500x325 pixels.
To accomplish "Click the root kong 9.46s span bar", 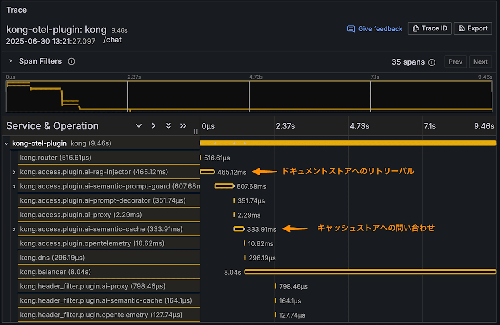I will [348, 143].
